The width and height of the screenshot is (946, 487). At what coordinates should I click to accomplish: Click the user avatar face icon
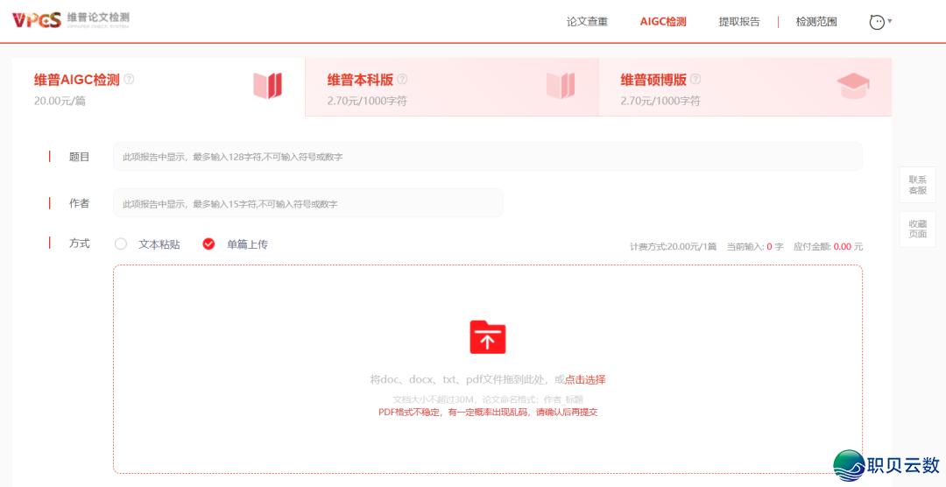point(877,22)
